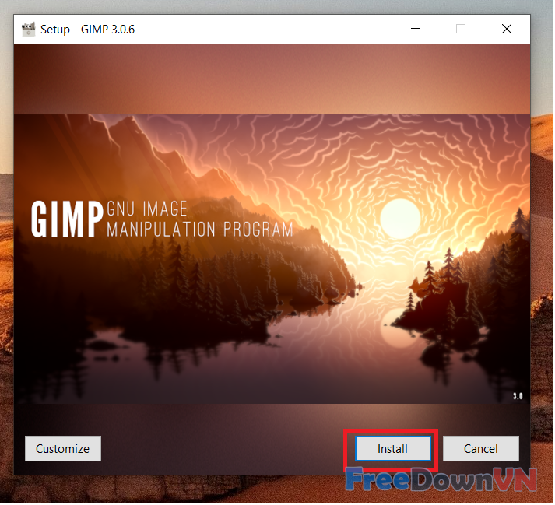Viewport: 555px width, 505px height.
Task: Minimize the GIMP Setup window
Action: click(x=415, y=29)
